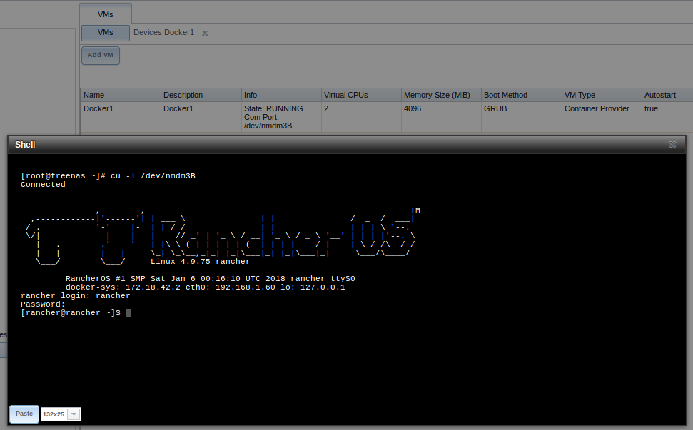Screen dimensions: 693x430
Task: Close the Devices Docker1 tab
Action: coord(205,33)
